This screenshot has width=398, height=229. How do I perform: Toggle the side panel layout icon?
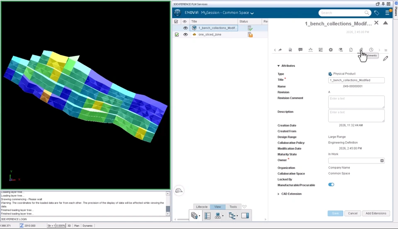click(x=245, y=216)
